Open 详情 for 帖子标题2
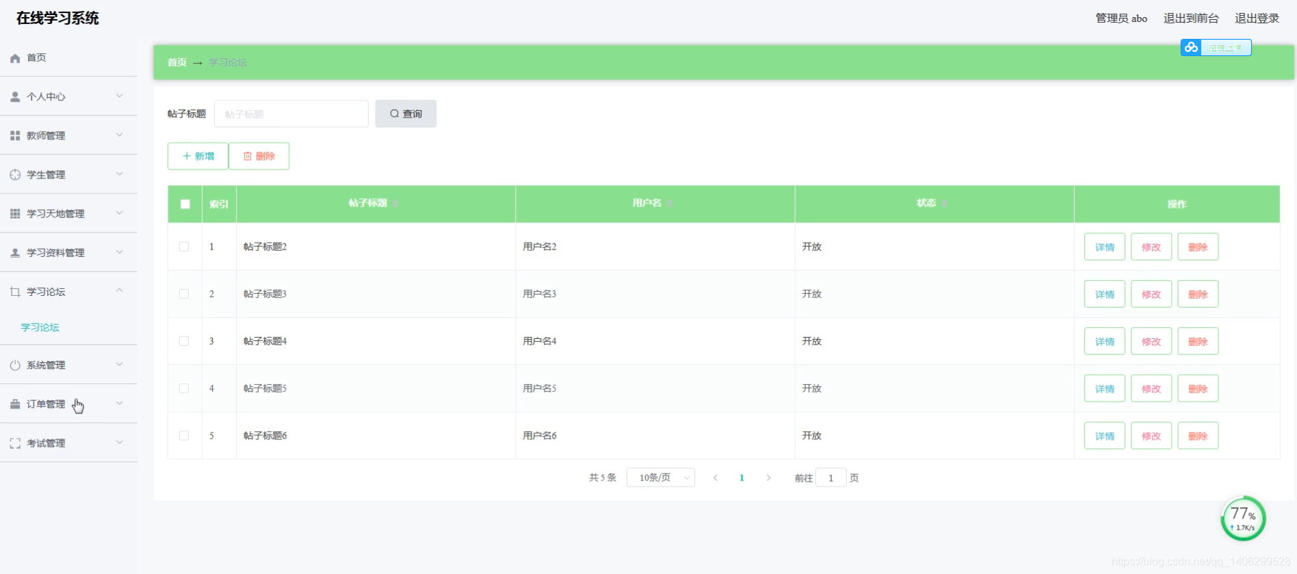Viewport: 1297px width, 574px height. 1105,247
